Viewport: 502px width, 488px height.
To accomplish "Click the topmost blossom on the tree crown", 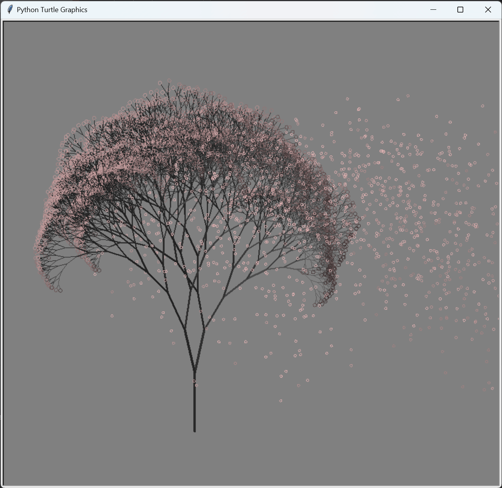I will pyautogui.click(x=169, y=81).
